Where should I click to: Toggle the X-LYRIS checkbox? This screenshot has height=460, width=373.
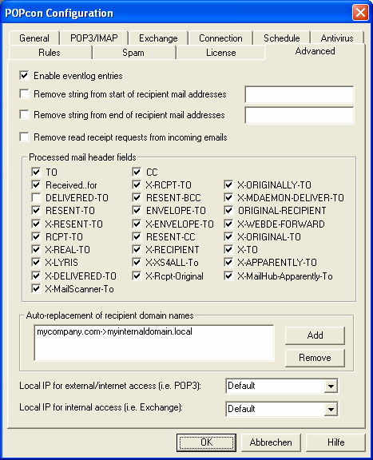36,262
